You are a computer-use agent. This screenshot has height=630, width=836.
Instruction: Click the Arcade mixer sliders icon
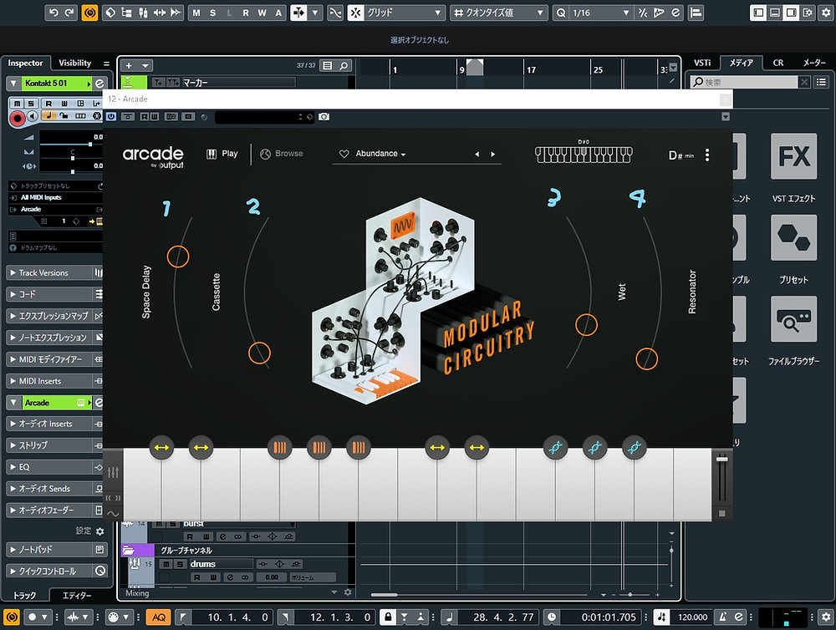click(113, 472)
